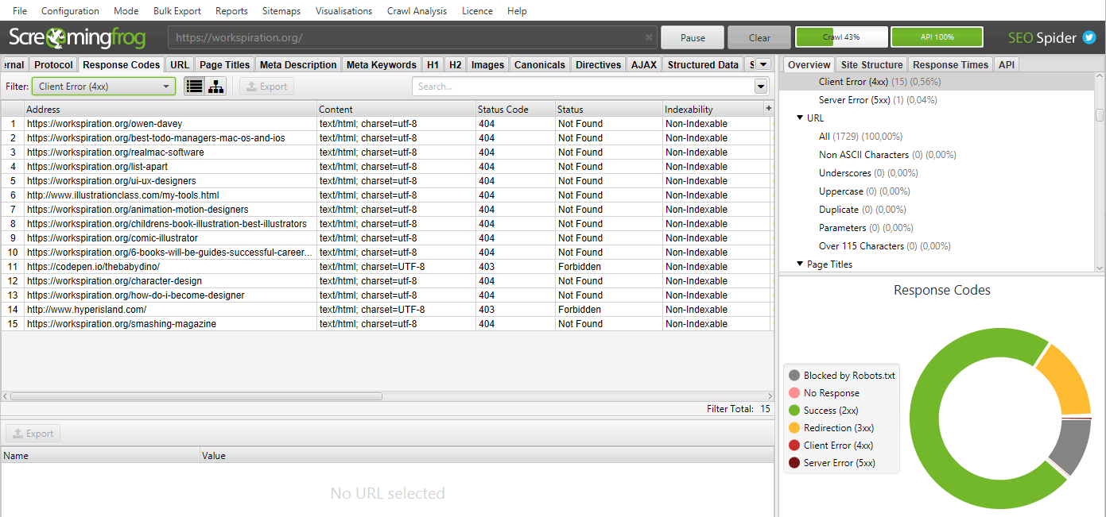1106x517 pixels.
Task: Click the Crawl 43% progress bar
Action: pos(841,37)
